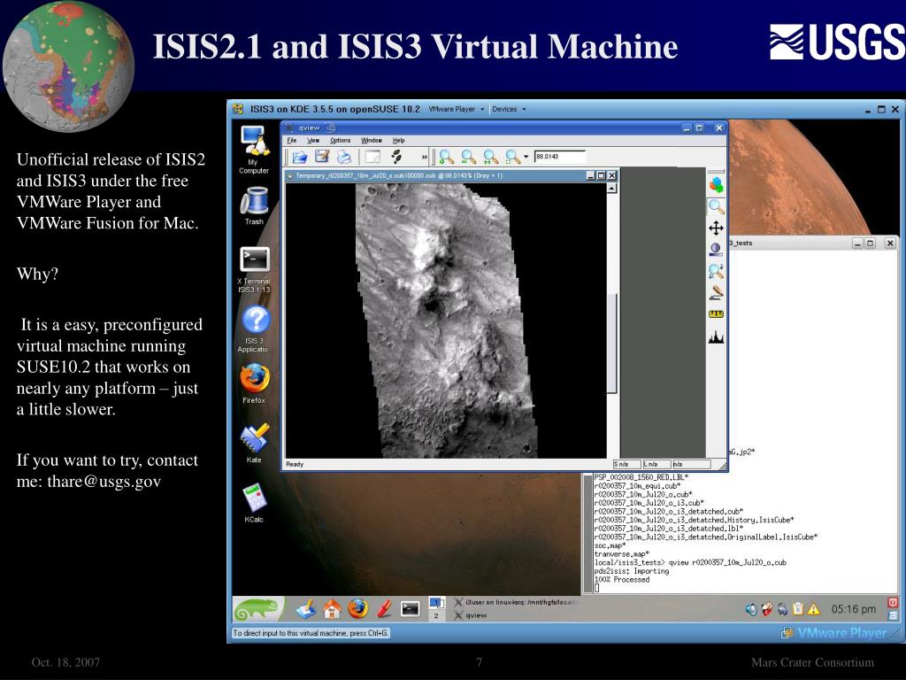Click the Mars cube image in viewport

(446, 321)
